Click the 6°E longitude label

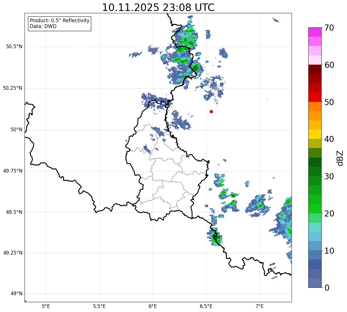pyautogui.click(x=153, y=306)
